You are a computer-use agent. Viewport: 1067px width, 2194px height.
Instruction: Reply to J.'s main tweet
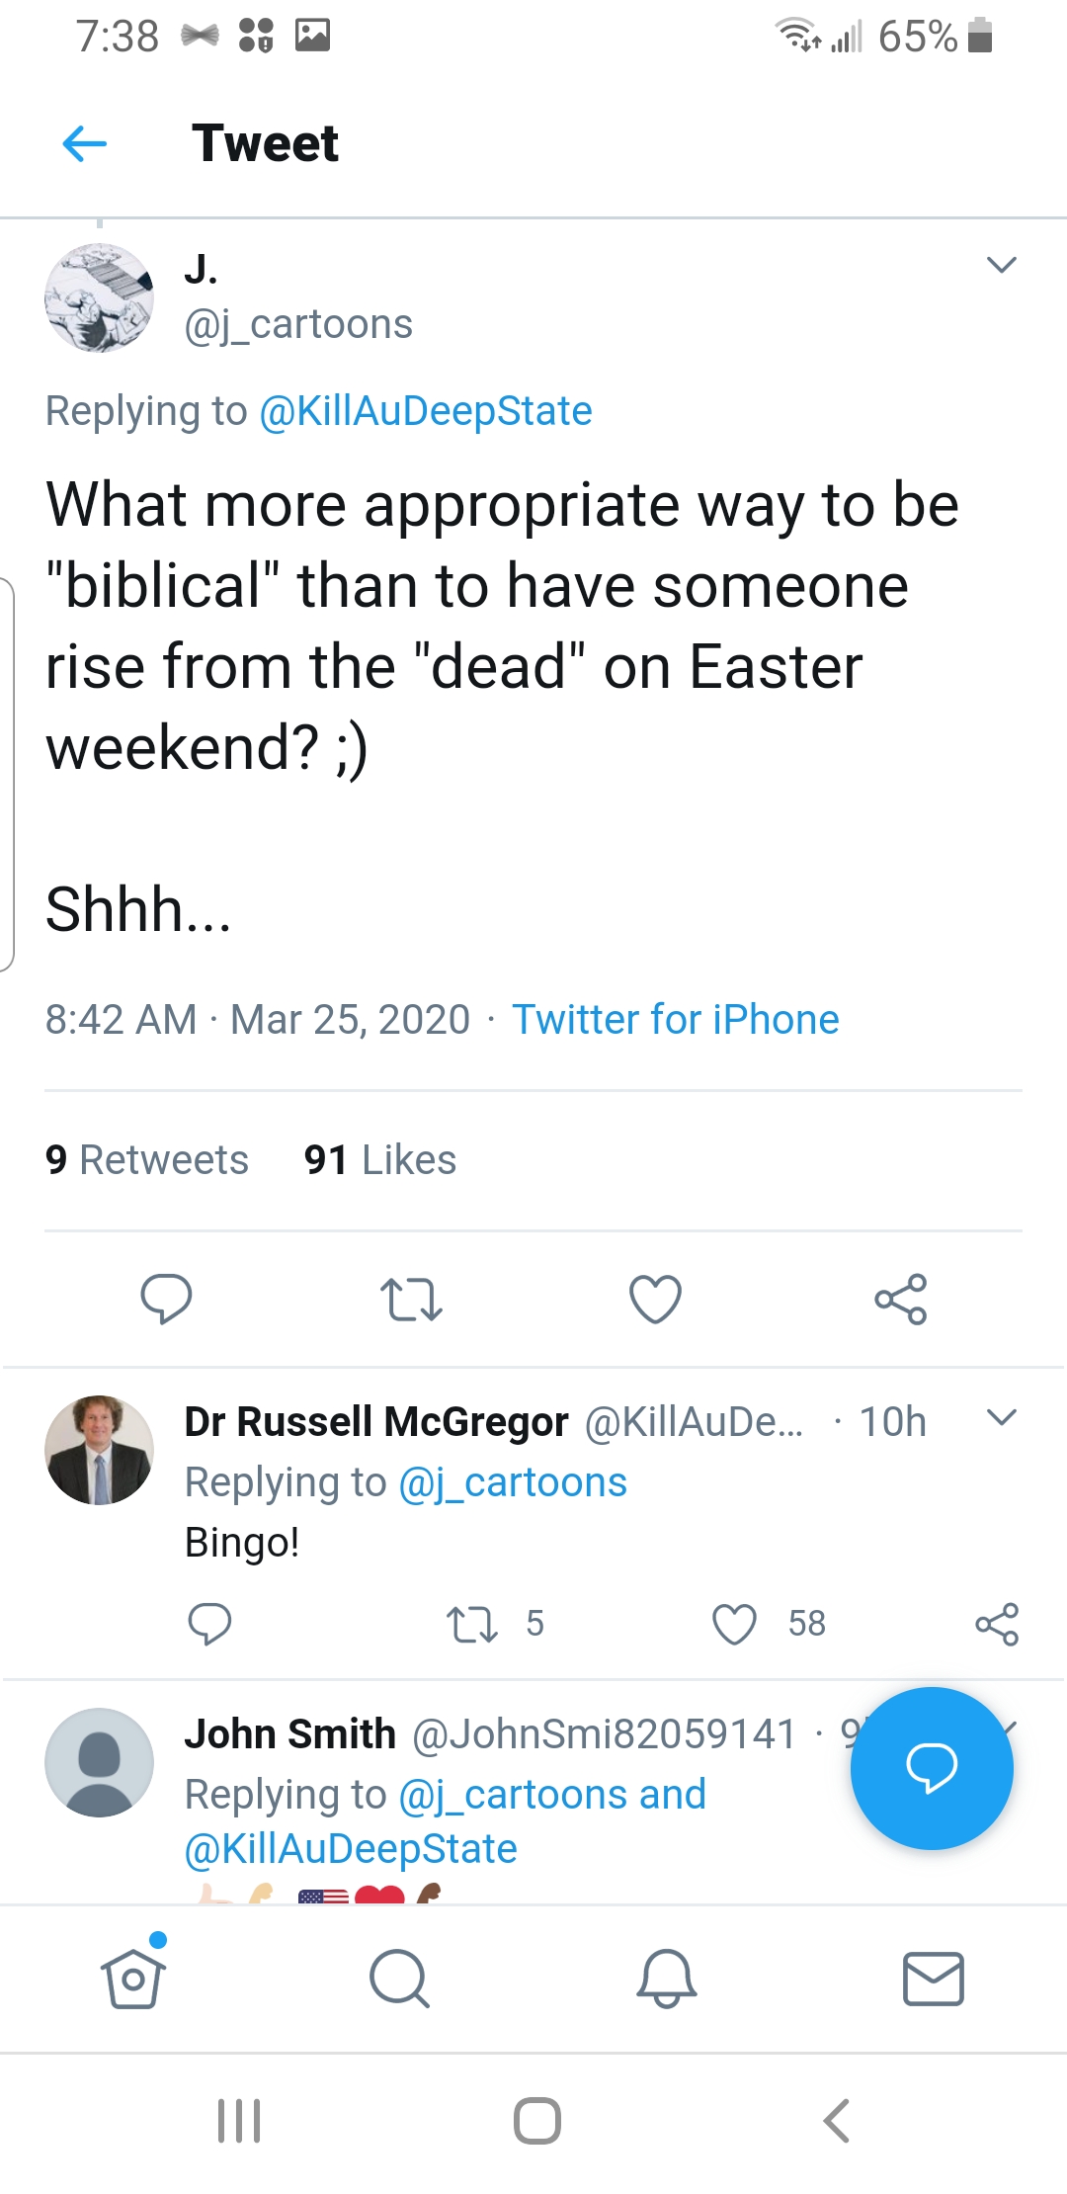pos(166,1299)
